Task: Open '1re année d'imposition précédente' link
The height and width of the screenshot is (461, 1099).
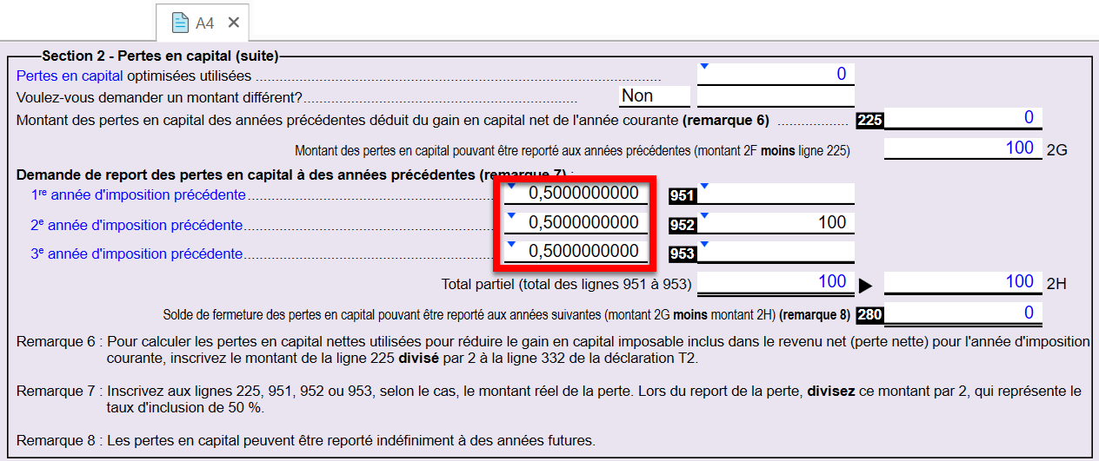Action: pos(138,194)
